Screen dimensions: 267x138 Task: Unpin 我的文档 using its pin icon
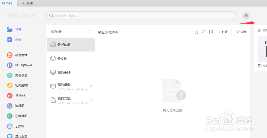[x=91, y=100]
